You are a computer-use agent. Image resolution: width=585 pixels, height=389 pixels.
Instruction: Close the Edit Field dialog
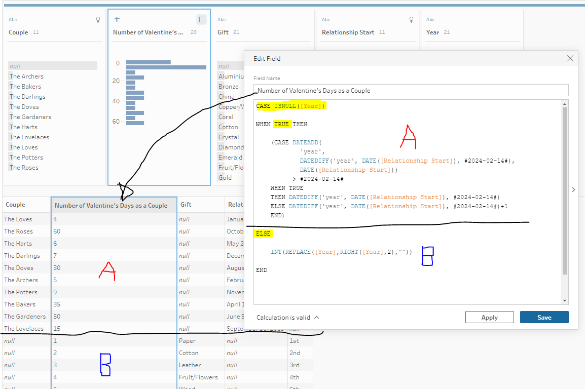coord(570,59)
